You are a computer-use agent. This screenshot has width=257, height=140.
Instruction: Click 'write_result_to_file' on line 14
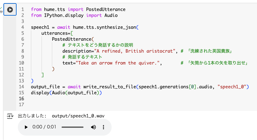(110, 87)
